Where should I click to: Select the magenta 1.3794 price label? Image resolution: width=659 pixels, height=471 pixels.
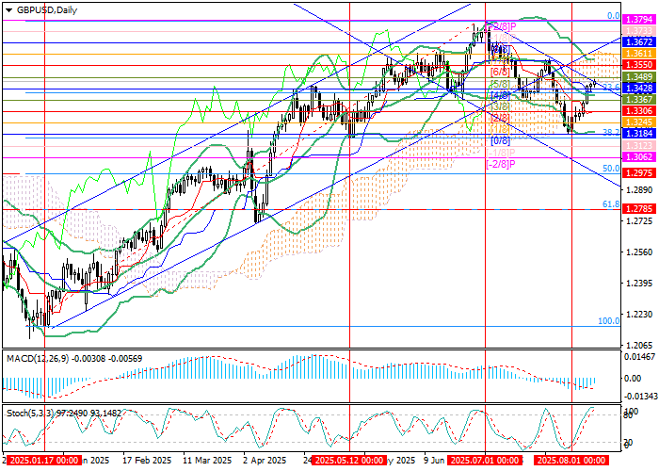click(x=639, y=20)
